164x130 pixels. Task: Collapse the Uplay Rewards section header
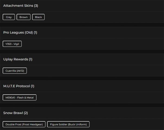coord(16,59)
